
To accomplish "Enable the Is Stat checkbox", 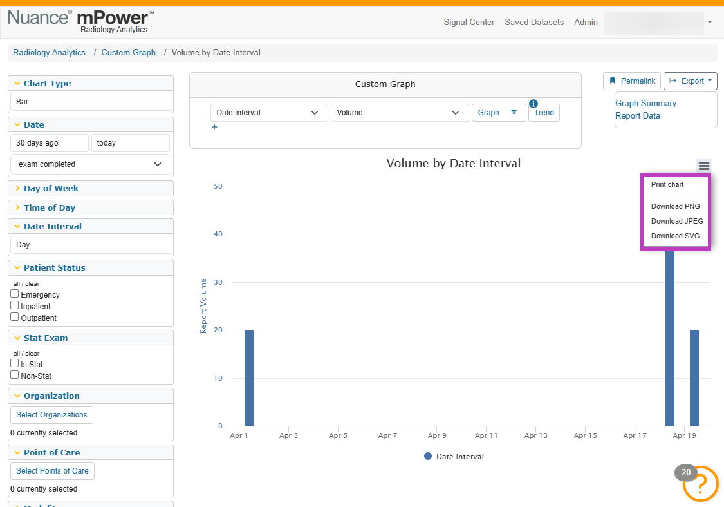I will click(x=15, y=363).
